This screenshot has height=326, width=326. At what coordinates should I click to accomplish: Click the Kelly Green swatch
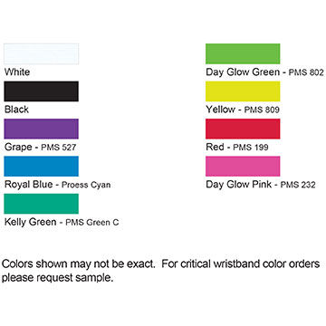[42, 204]
